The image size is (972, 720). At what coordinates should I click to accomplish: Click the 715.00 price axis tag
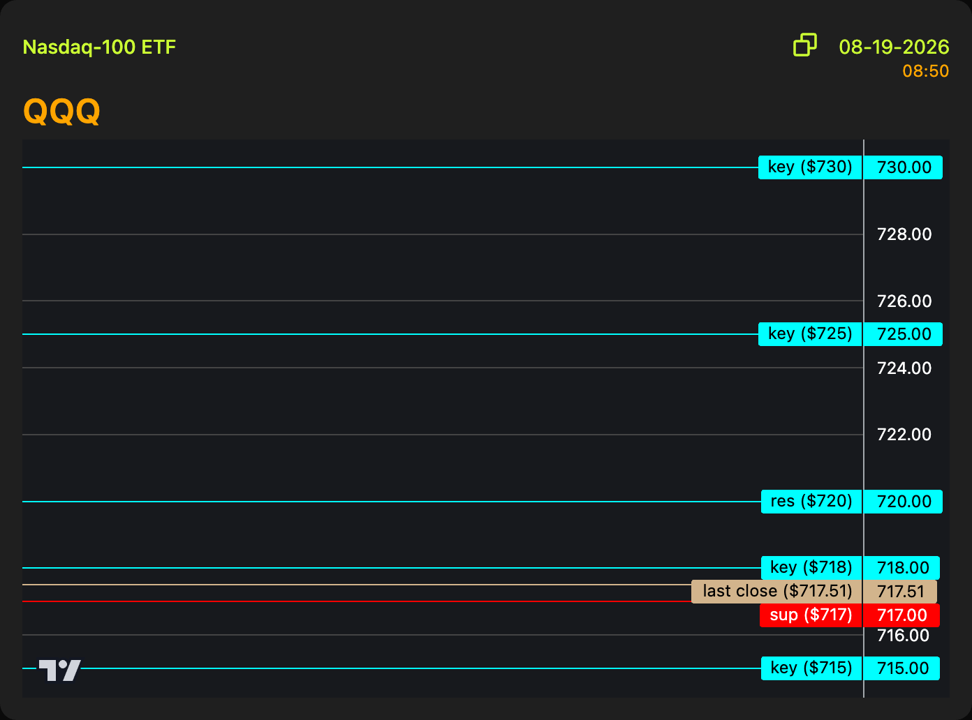[x=902, y=668]
